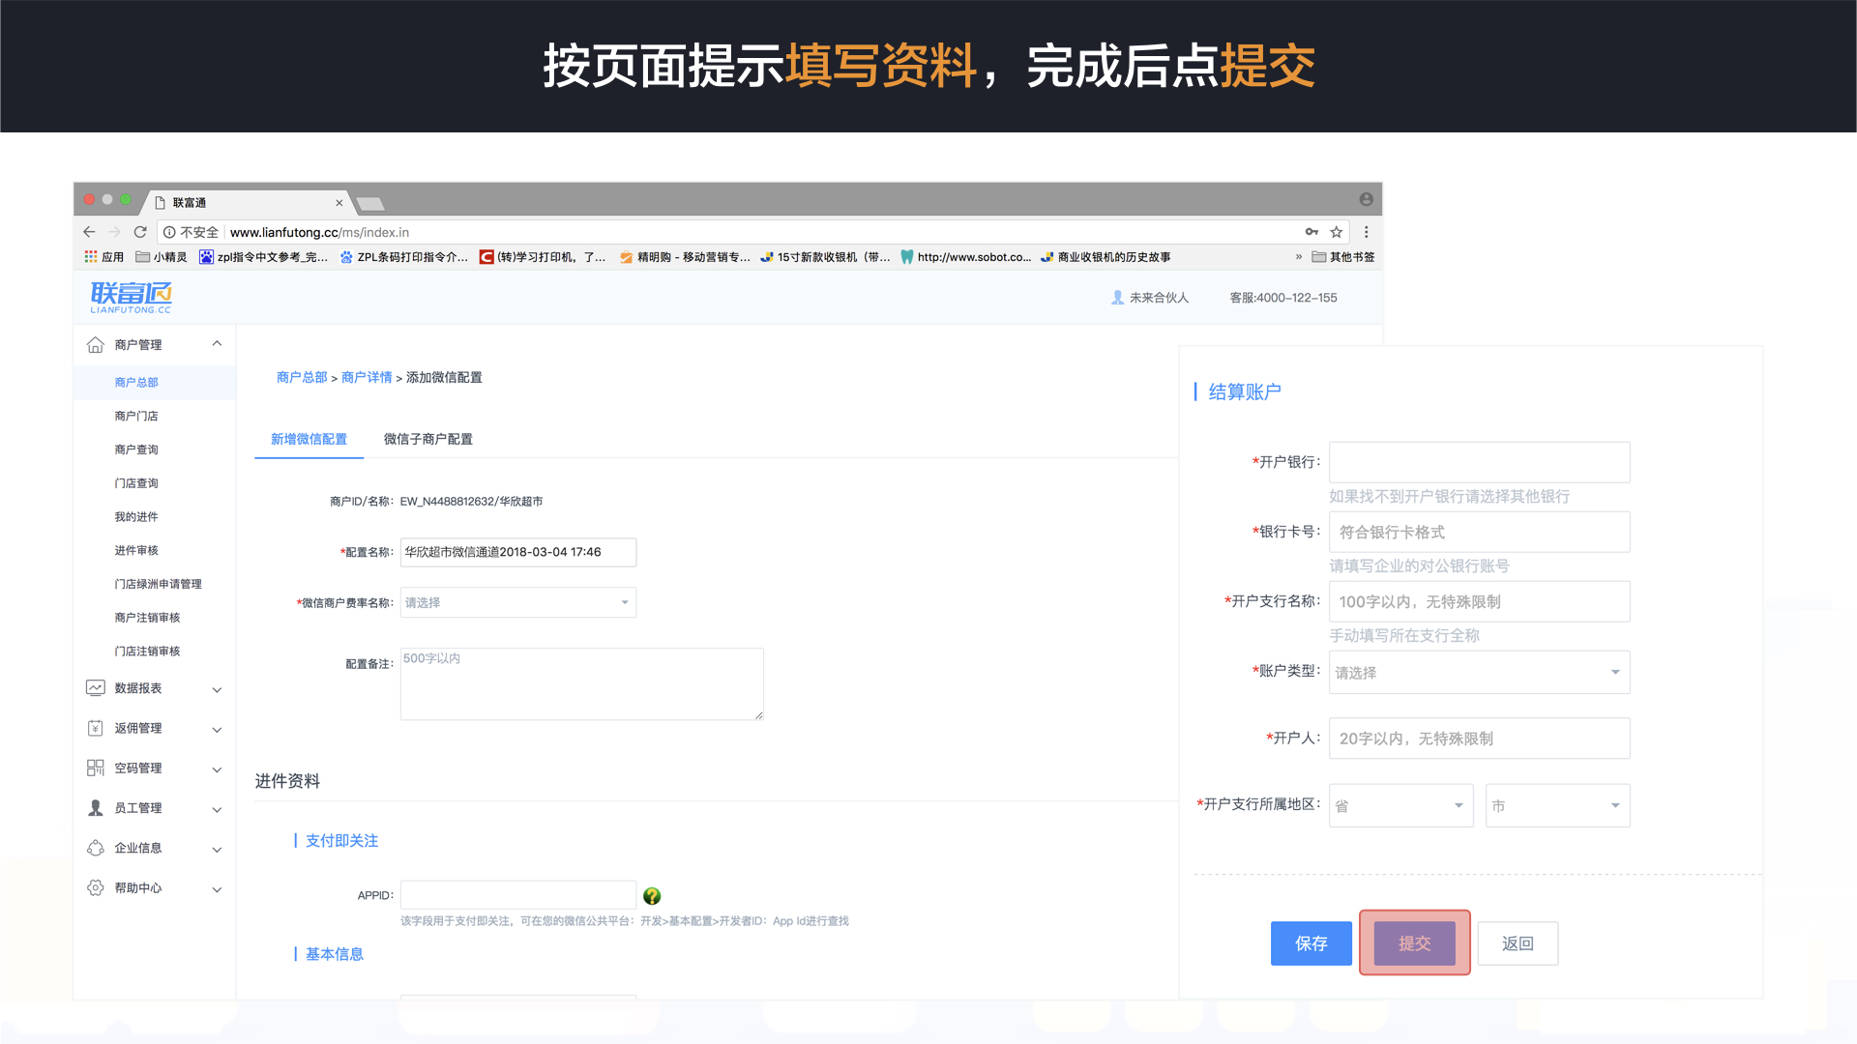Open the 账户类型 dropdown
Screen dimensions: 1857x1044
click(1479, 672)
